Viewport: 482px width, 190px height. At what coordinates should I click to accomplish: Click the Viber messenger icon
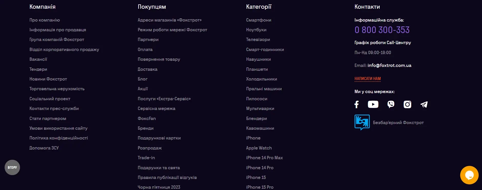(391, 104)
